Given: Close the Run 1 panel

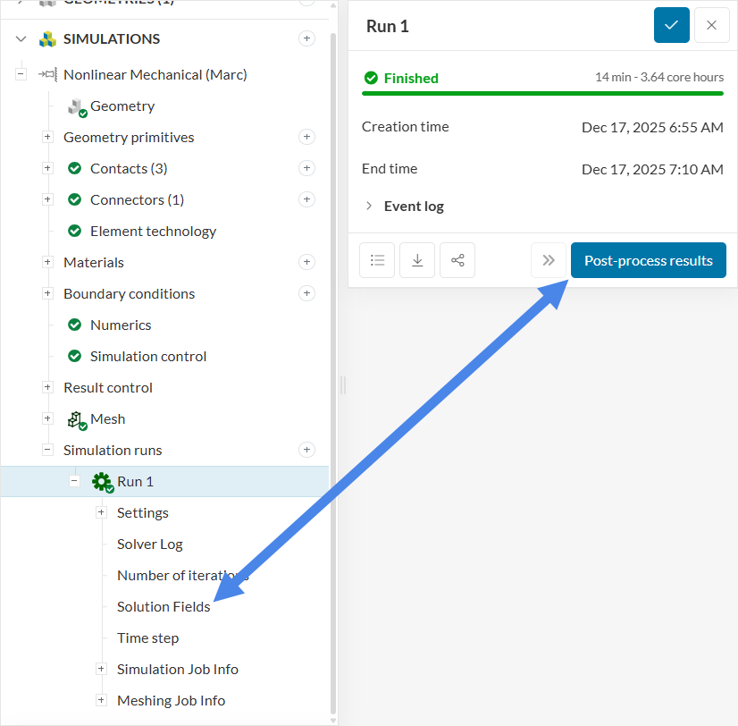Looking at the screenshot, I should (x=711, y=25).
